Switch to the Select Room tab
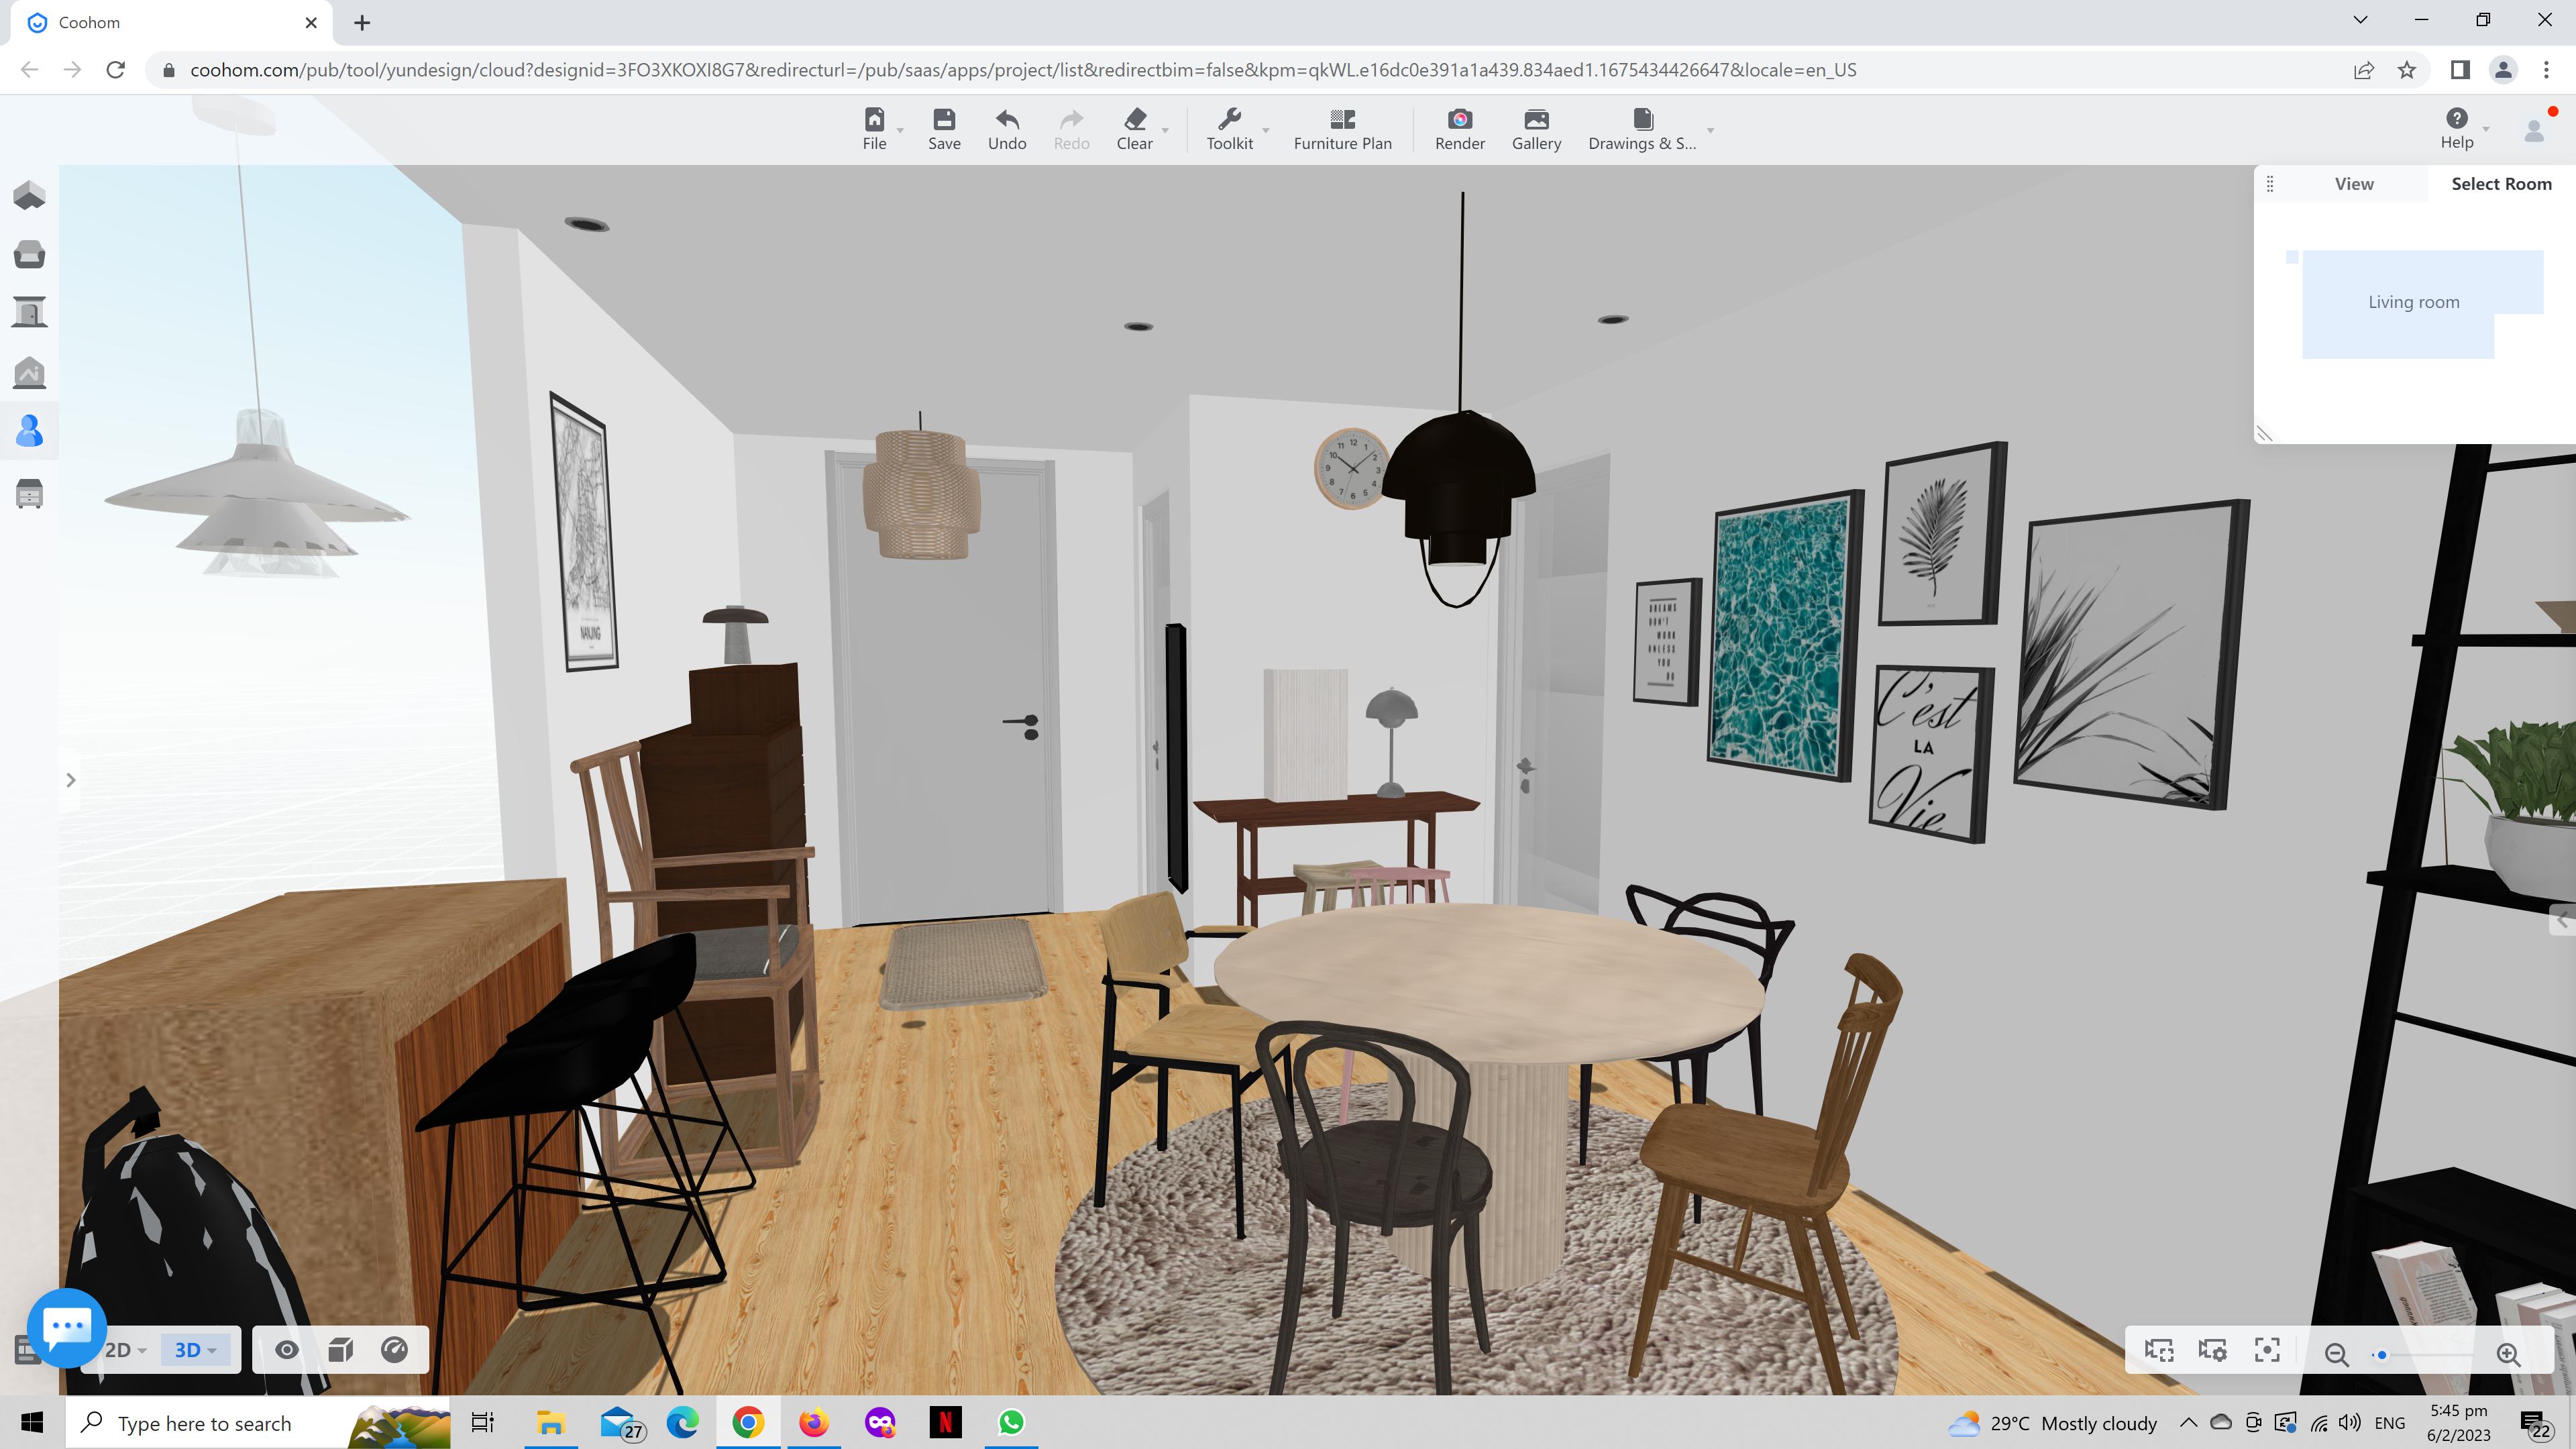2576x1449 pixels. pos(2500,183)
